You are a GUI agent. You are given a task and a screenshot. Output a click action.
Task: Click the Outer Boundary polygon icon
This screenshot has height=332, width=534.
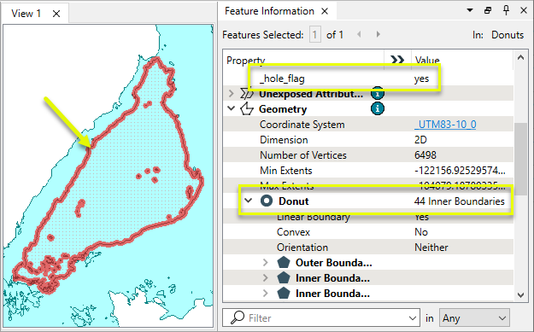(x=284, y=263)
